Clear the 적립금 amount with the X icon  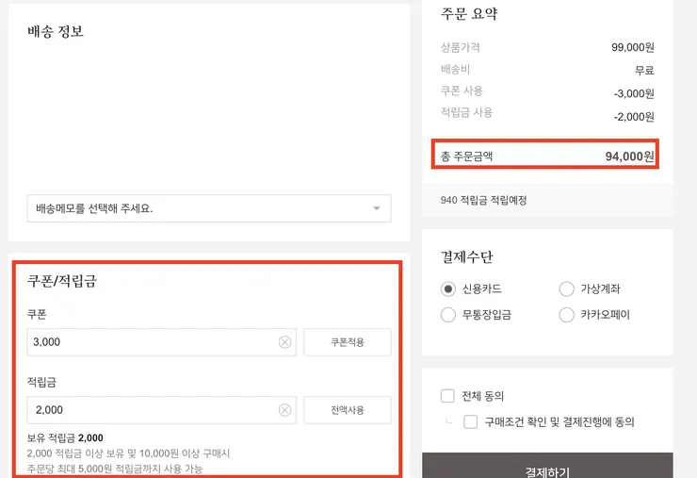click(x=285, y=410)
